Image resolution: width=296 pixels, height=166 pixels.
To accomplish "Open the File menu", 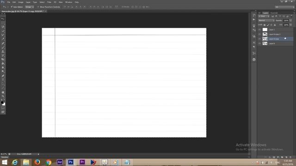I will pos(8,2).
